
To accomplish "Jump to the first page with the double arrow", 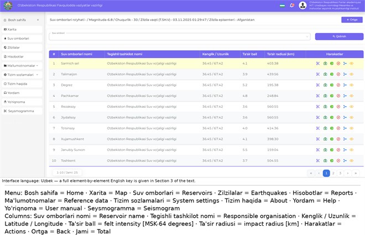I will point(311,173).
